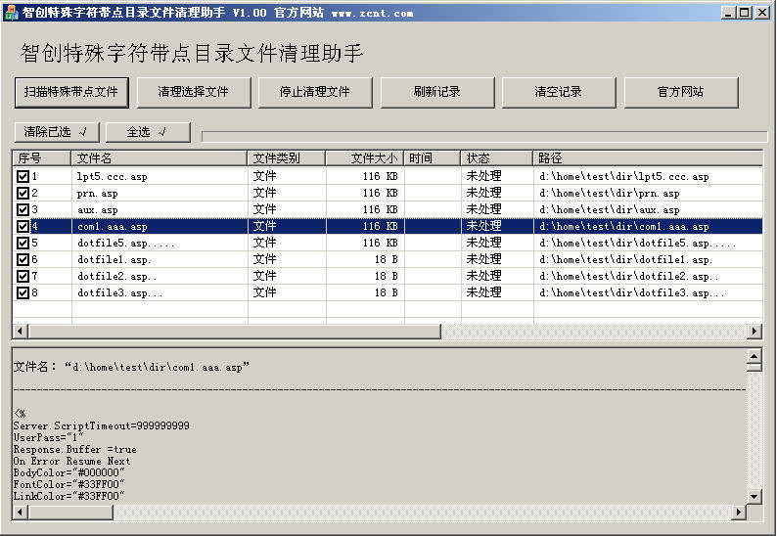The image size is (777, 536).
Task: Click 未处理 status in row 8
Action: (x=483, y=292)
